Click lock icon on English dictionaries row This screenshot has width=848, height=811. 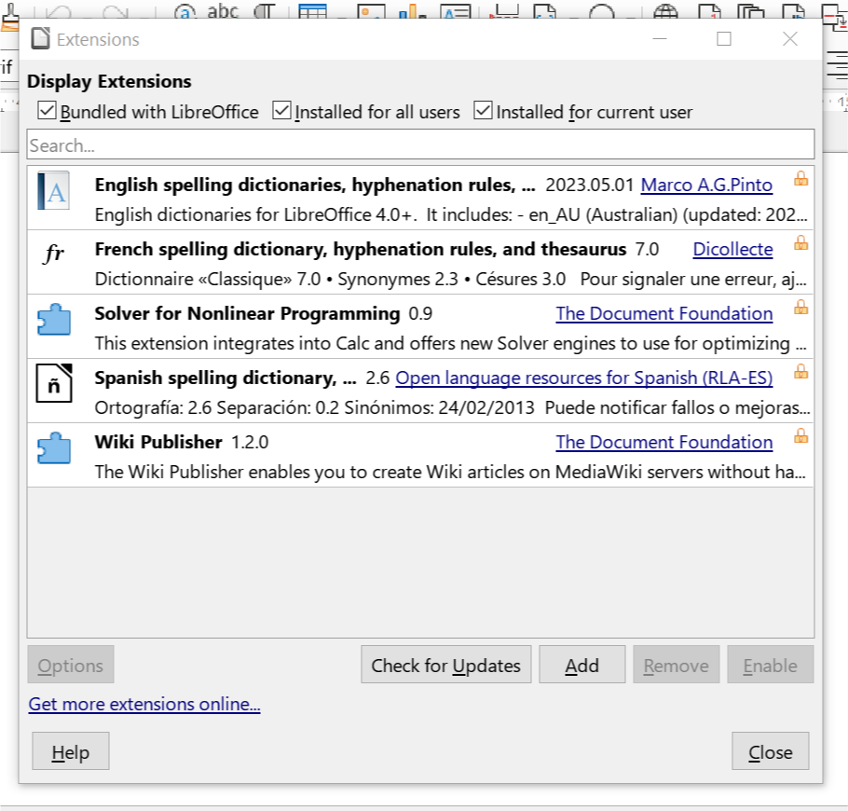coord(801,179)
